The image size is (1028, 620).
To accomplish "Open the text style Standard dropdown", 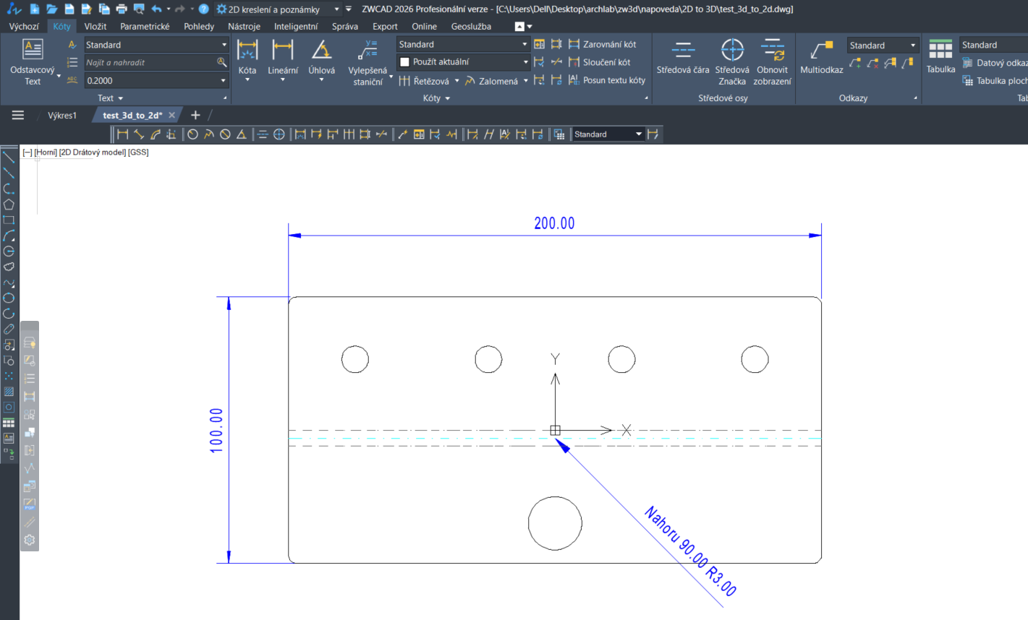I will [156, 45].
